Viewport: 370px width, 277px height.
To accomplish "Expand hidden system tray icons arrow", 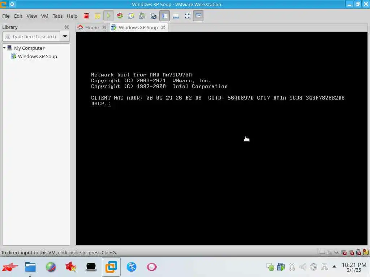I will [334, 267].
